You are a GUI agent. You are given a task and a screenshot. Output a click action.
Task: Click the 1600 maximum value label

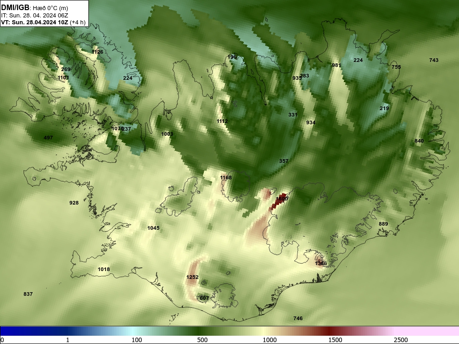coord(282,199)
